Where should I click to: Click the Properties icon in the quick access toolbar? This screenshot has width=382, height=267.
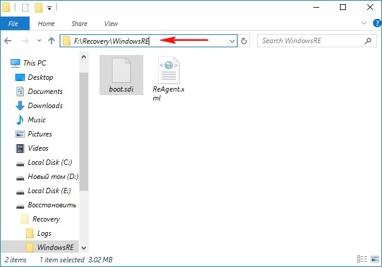[x=26, y=8]
